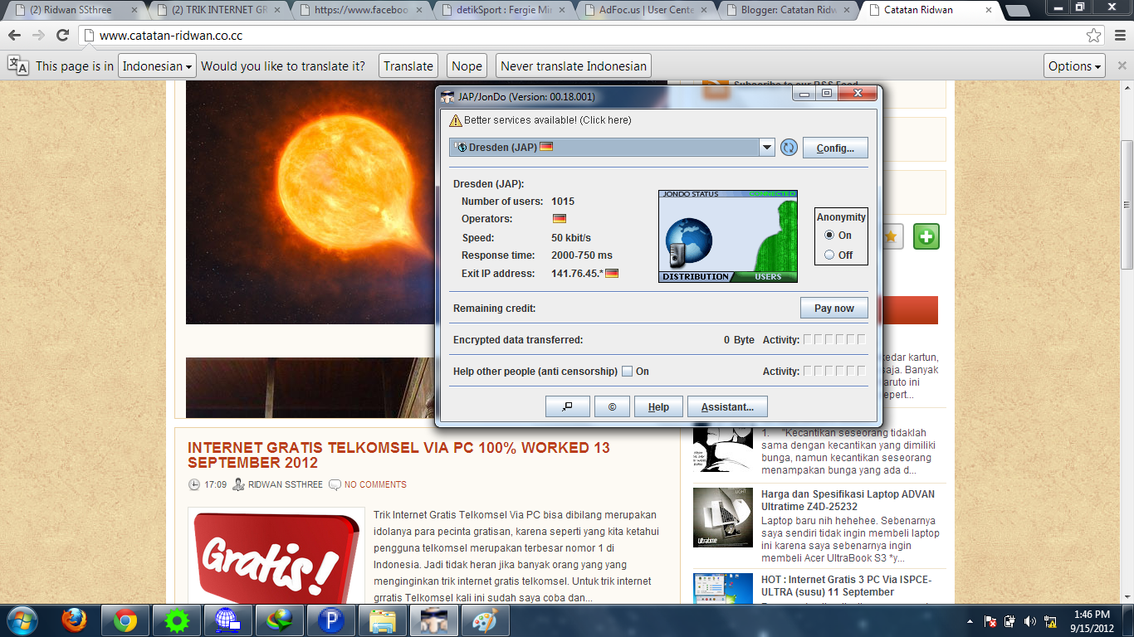1134x637 pixels.
Task: Click the Assistant... button
Action: pos(727,406)
